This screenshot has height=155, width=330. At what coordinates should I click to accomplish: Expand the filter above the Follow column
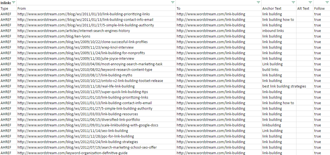tap(328, 2)
